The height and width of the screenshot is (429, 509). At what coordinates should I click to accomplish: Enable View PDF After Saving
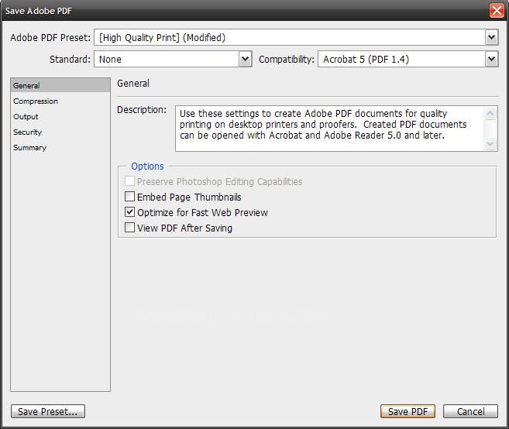tap(129, 227)
